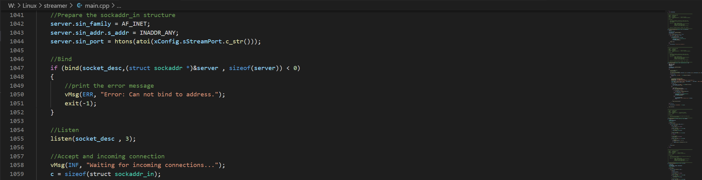702x180 pixels.
Task: Open the W: drive breadcrumb
Action: [x=12, y=6]
